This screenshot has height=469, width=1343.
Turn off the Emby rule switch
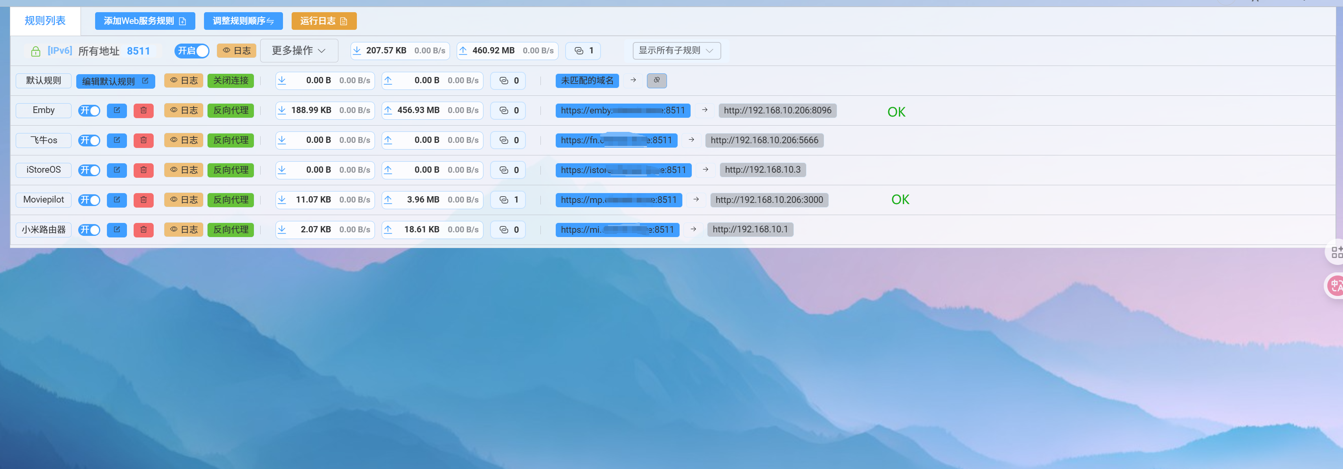coord(89,110)
